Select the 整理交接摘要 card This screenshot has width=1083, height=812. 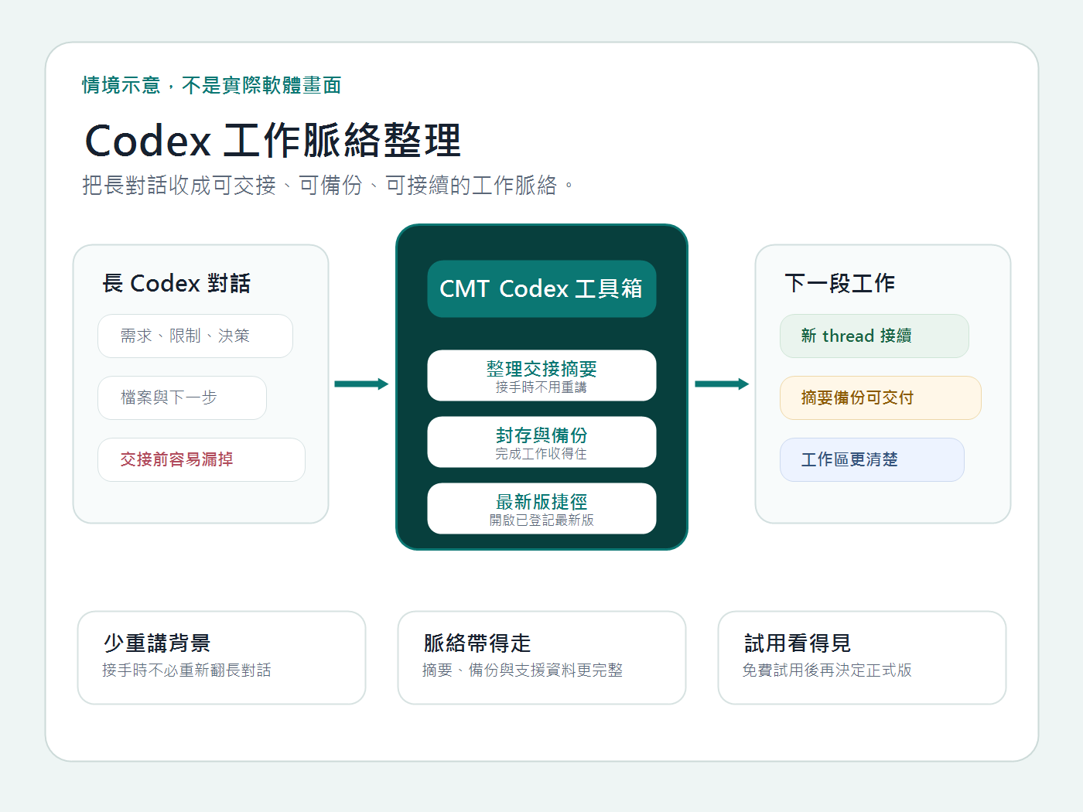(x=541, y=375)
